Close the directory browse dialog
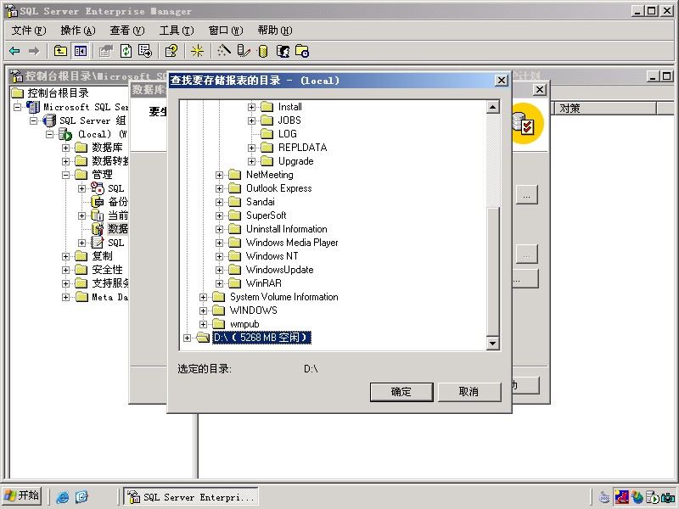The image size is (679, 509). click(x=501, y=81)
